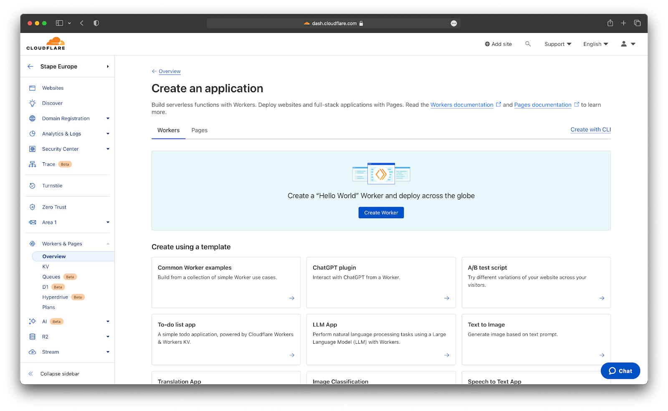Expand Security Center submenu arrow
This screenshot has width=668, height=411.
click(108, 149)
